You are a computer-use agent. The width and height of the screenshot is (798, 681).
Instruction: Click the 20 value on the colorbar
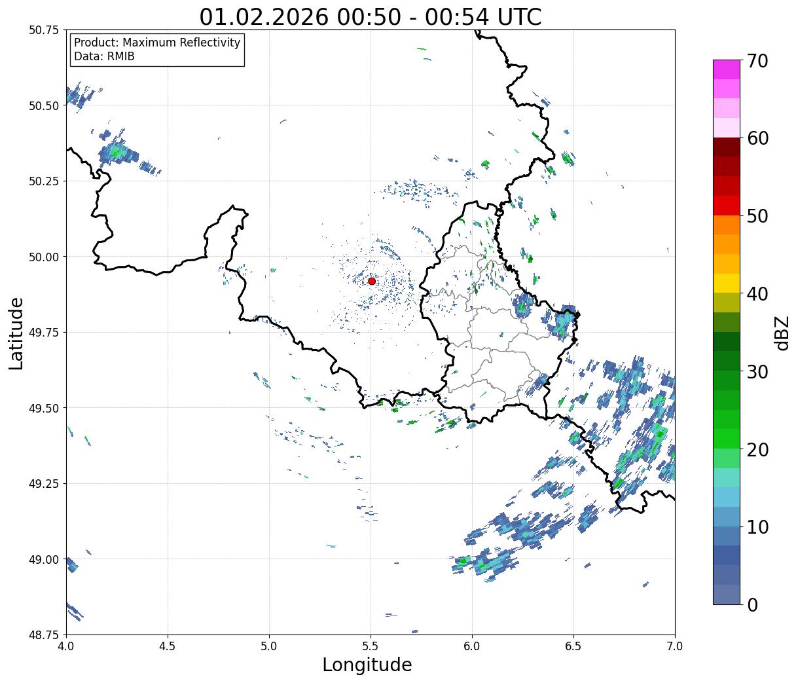click(757, 449)
